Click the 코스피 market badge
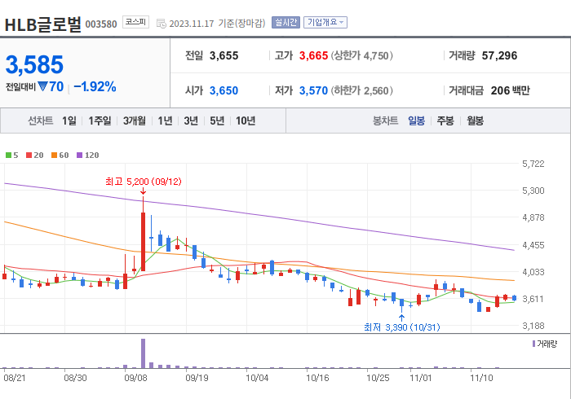Screen dimensions: 571x399 pyautogui.click(x=135, y=22)
